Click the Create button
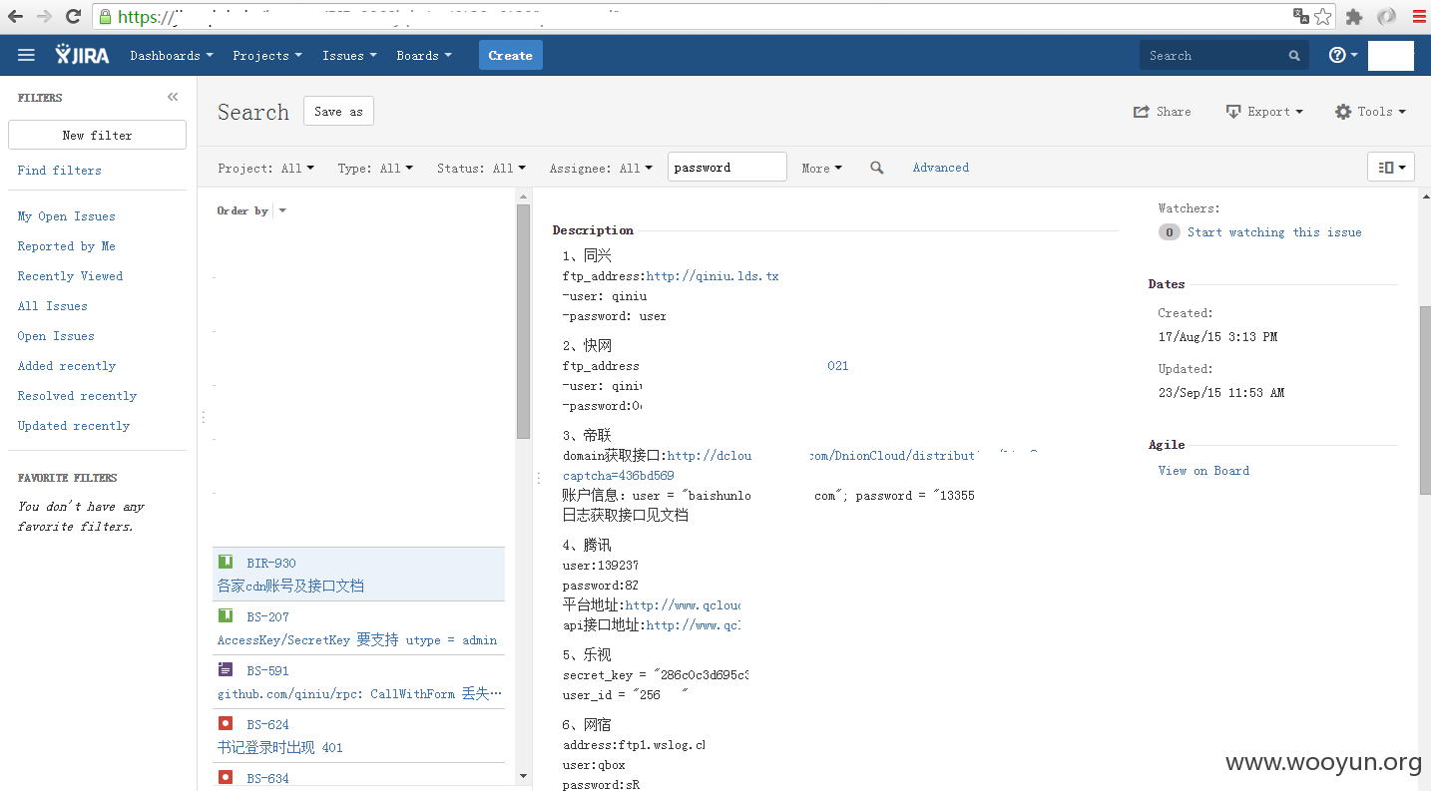1431x791 pixels. coord(511,56)
